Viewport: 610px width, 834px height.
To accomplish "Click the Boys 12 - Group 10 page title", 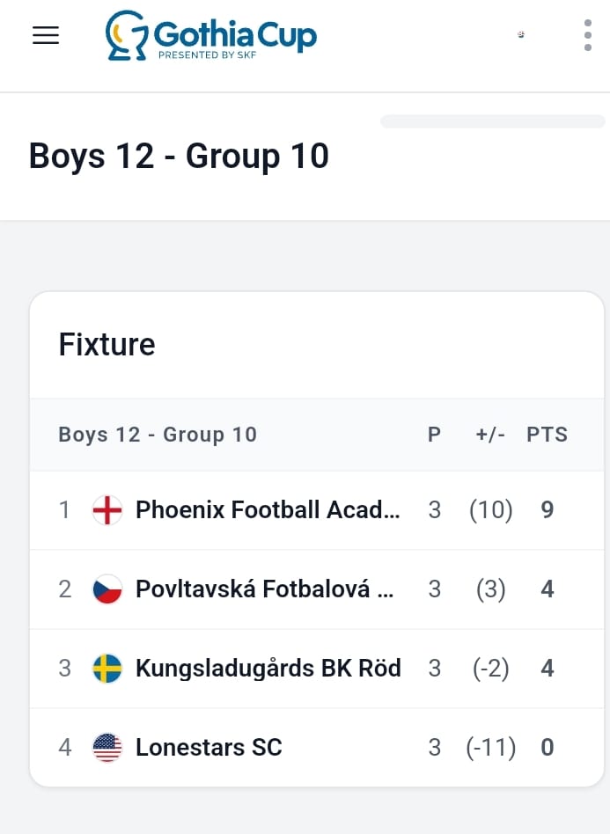I will point(179,156).
